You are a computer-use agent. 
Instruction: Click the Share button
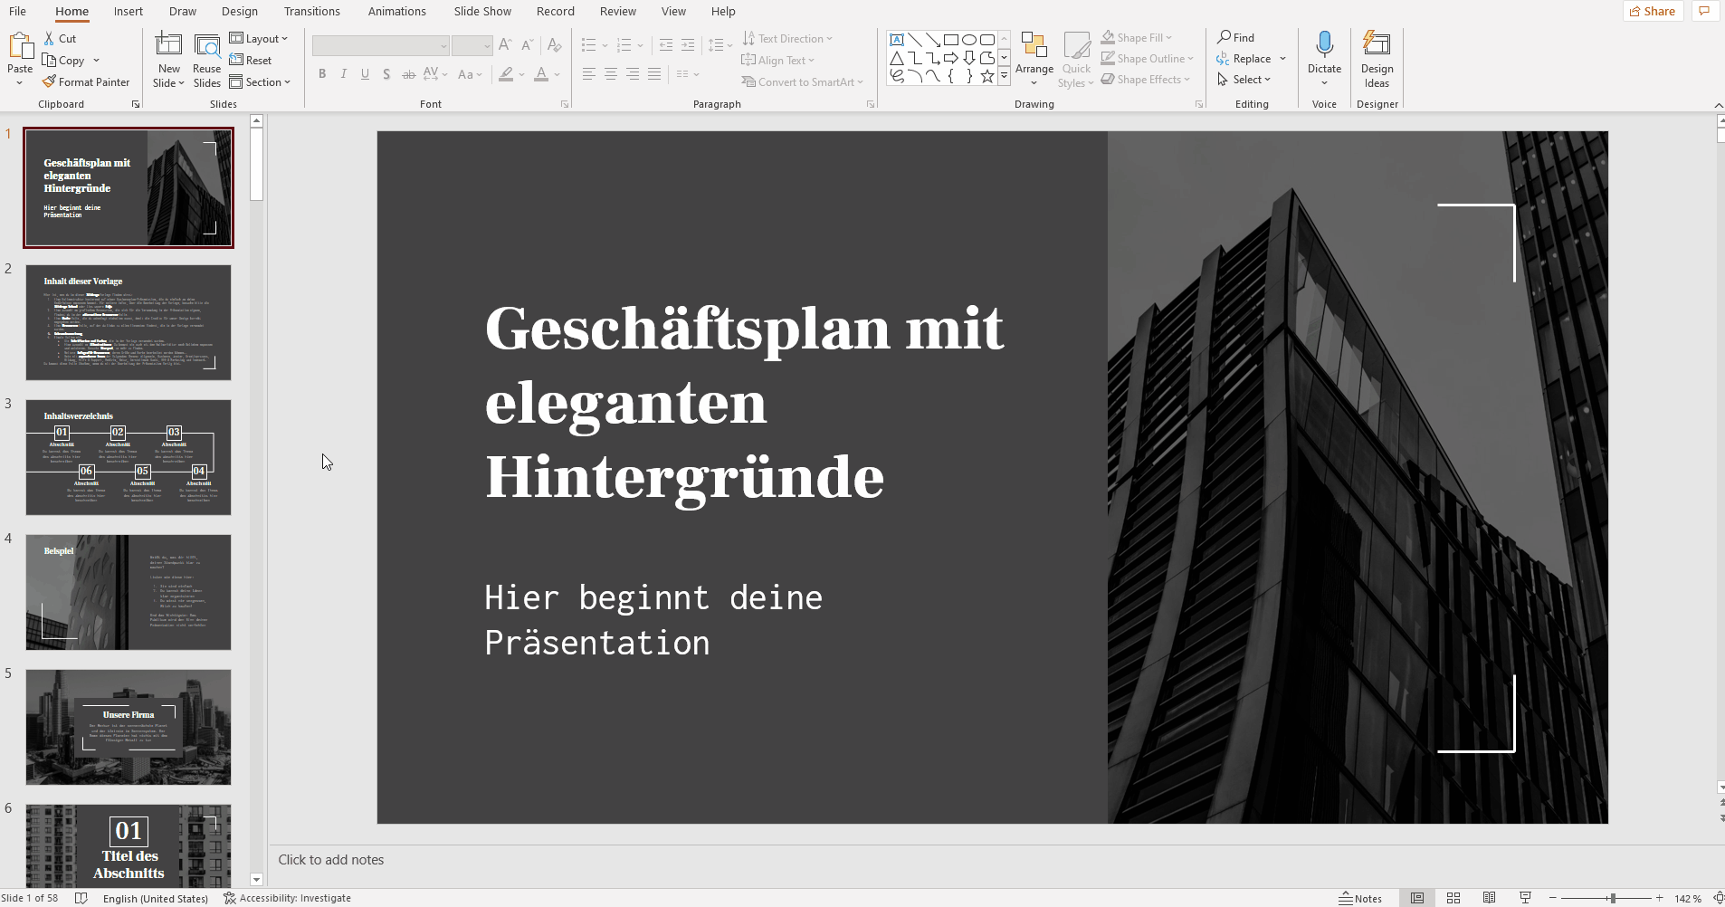coord(1653,12)
